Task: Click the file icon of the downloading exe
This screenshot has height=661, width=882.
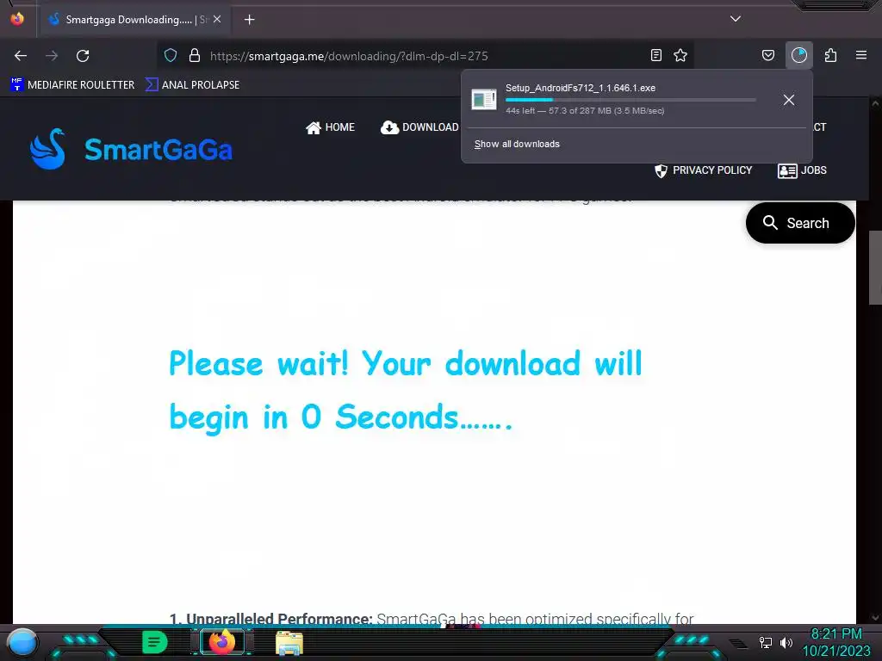Action: (x=484, y=100)
